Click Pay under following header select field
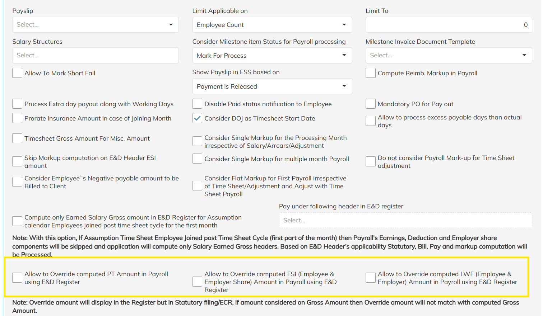Viewport: 543px width, 316px height. point(405,220)
